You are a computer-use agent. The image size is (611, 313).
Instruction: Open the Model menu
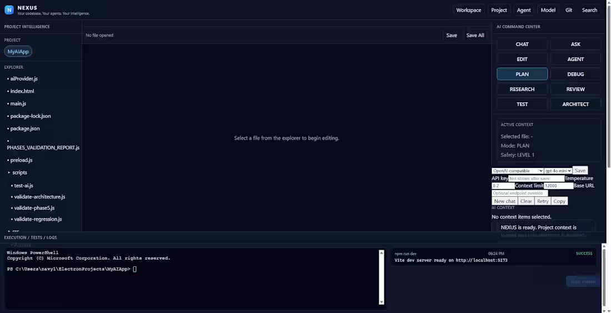548,10
